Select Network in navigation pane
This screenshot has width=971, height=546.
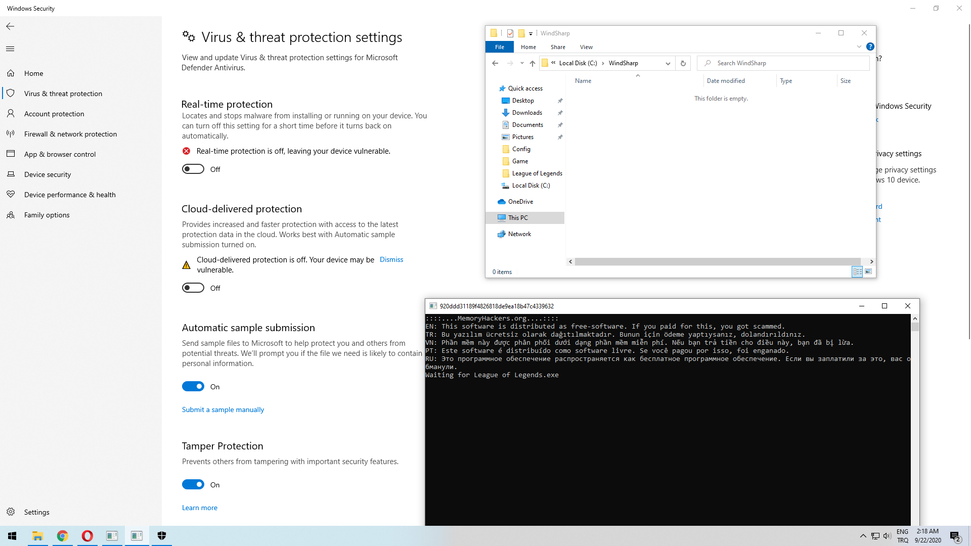[519, 234]
